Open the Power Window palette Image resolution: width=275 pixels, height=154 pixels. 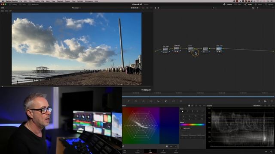[136, 101]
